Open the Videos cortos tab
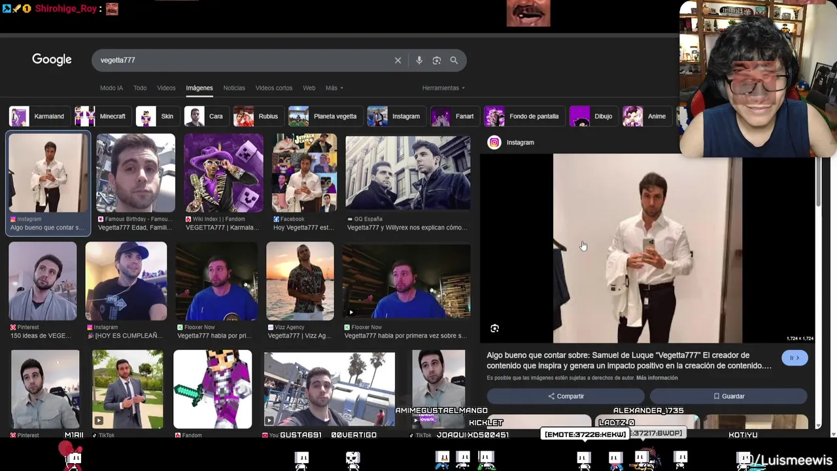The width and height of the screenshot is (837, 471). tap(274, 88)
